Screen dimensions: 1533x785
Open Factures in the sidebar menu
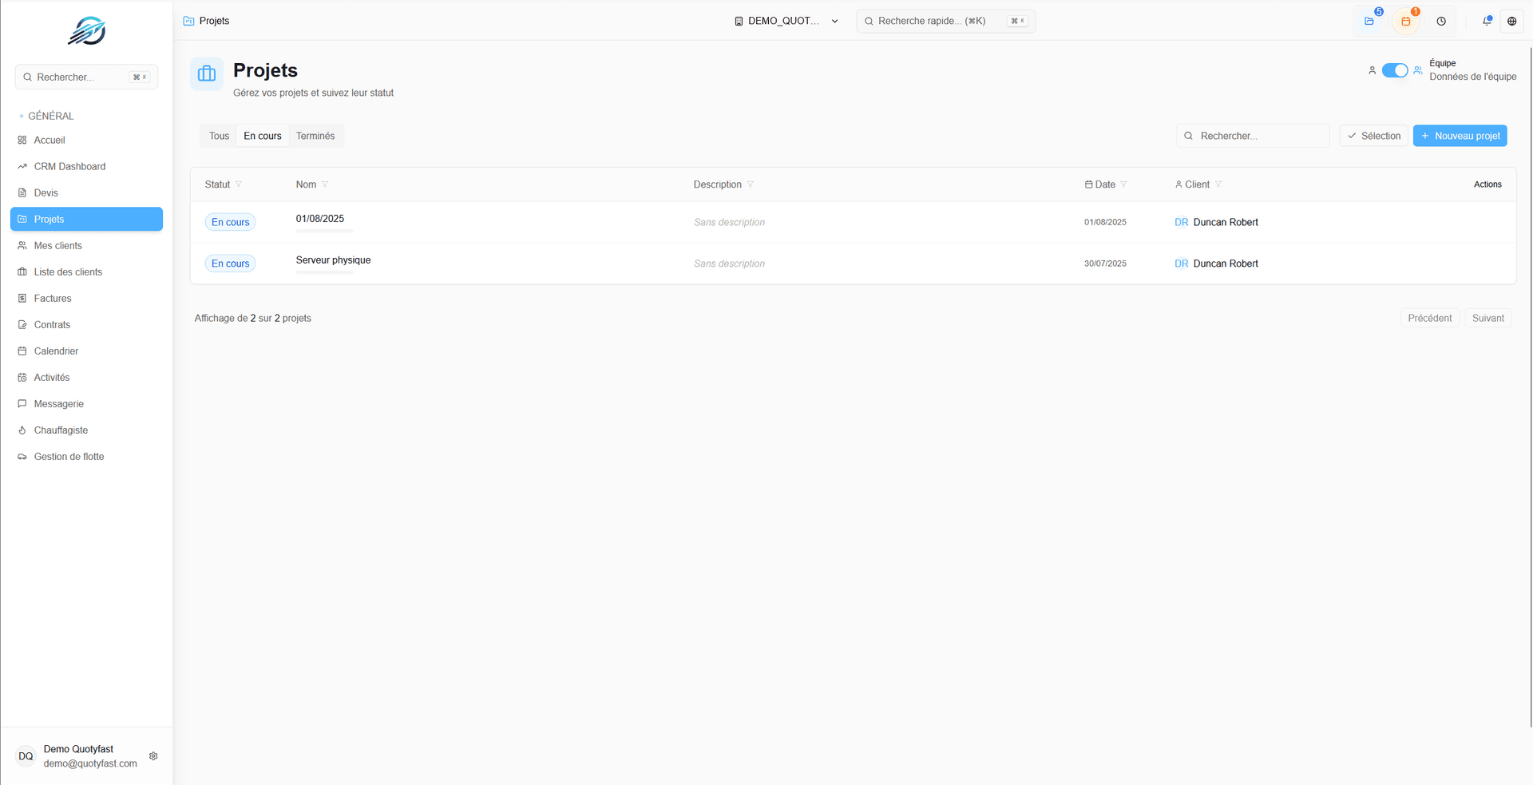(x=53, y=299)
